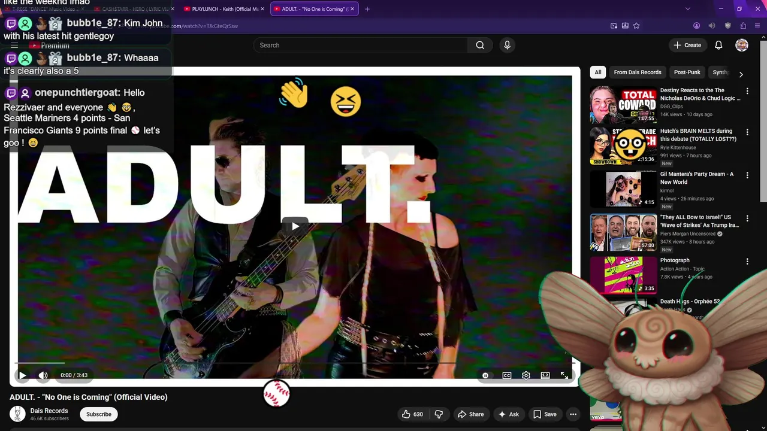The image size is (767, 431).
Task: Enter full screen mode
Action: (564, 375)
